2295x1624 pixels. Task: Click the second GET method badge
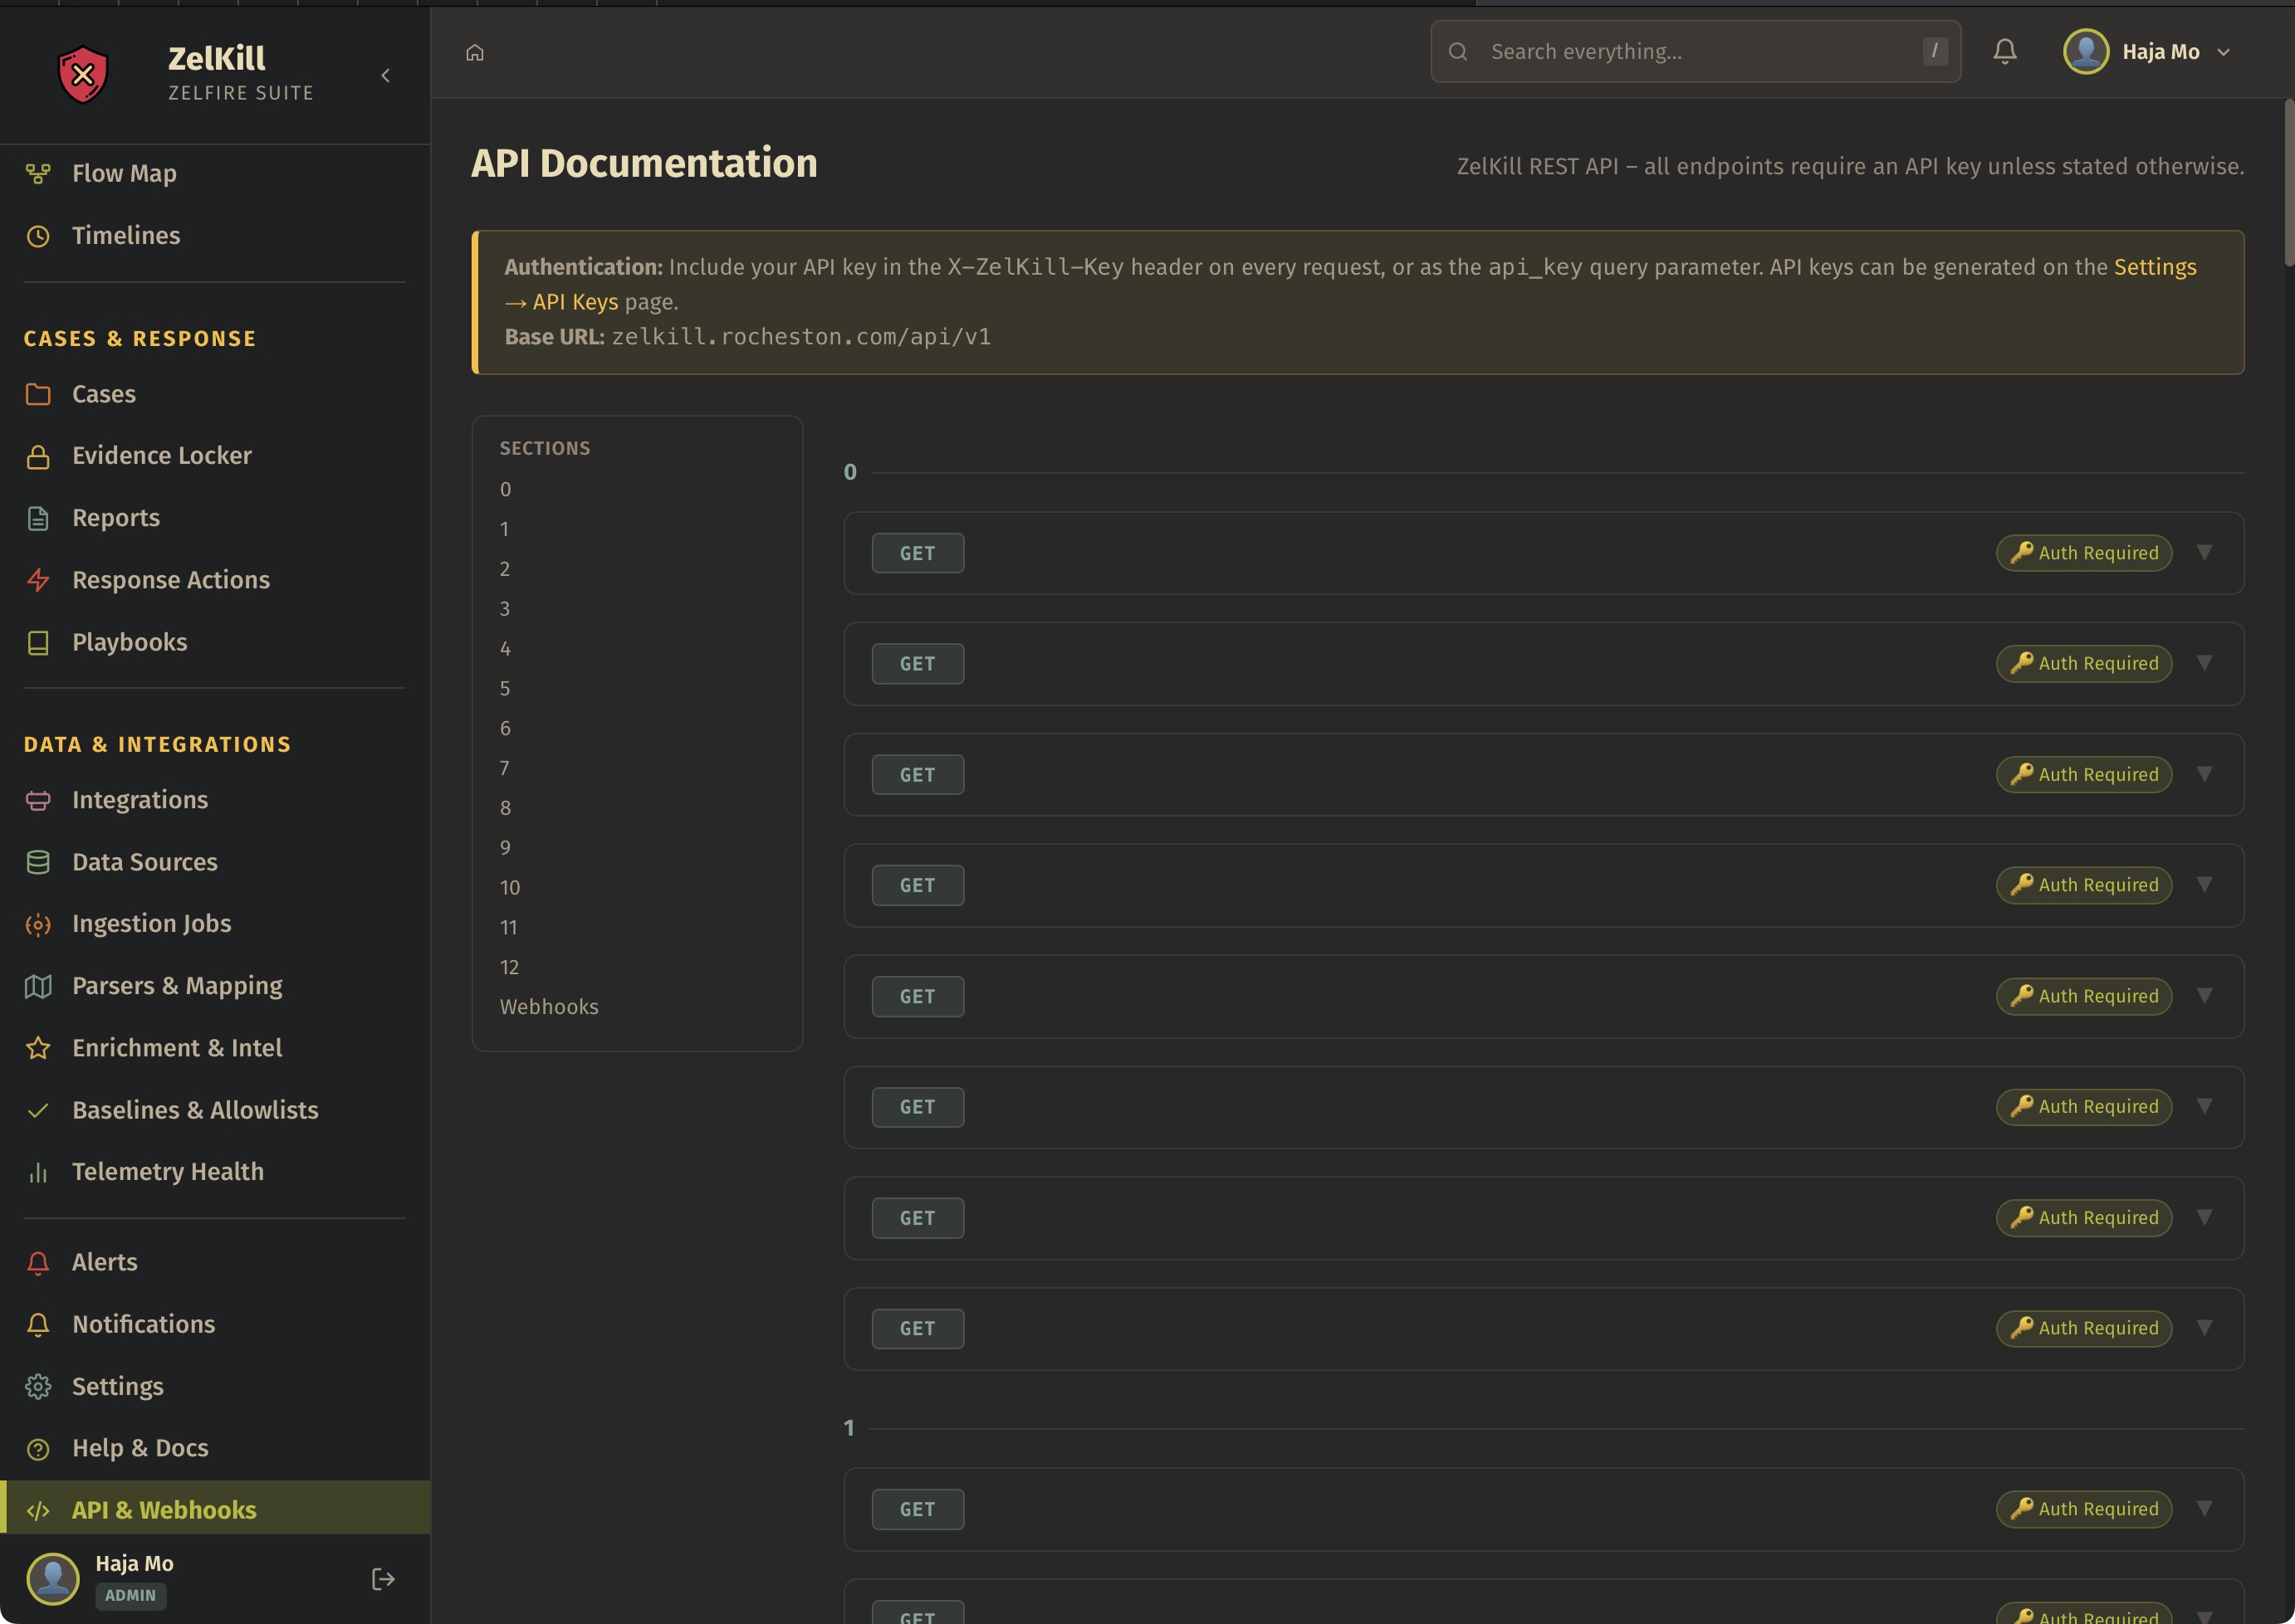click(917, 664)
